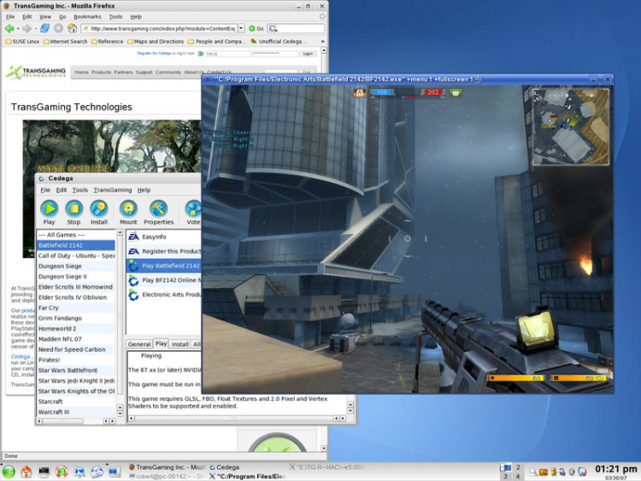Click the Community link on TransGaming site

point(168,72)
